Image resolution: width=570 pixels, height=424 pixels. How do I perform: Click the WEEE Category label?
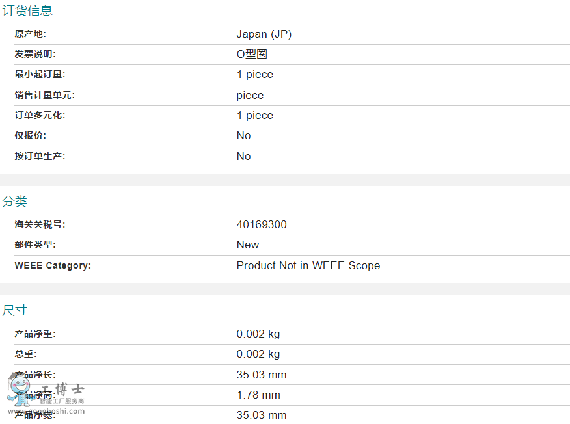(53, 265)
